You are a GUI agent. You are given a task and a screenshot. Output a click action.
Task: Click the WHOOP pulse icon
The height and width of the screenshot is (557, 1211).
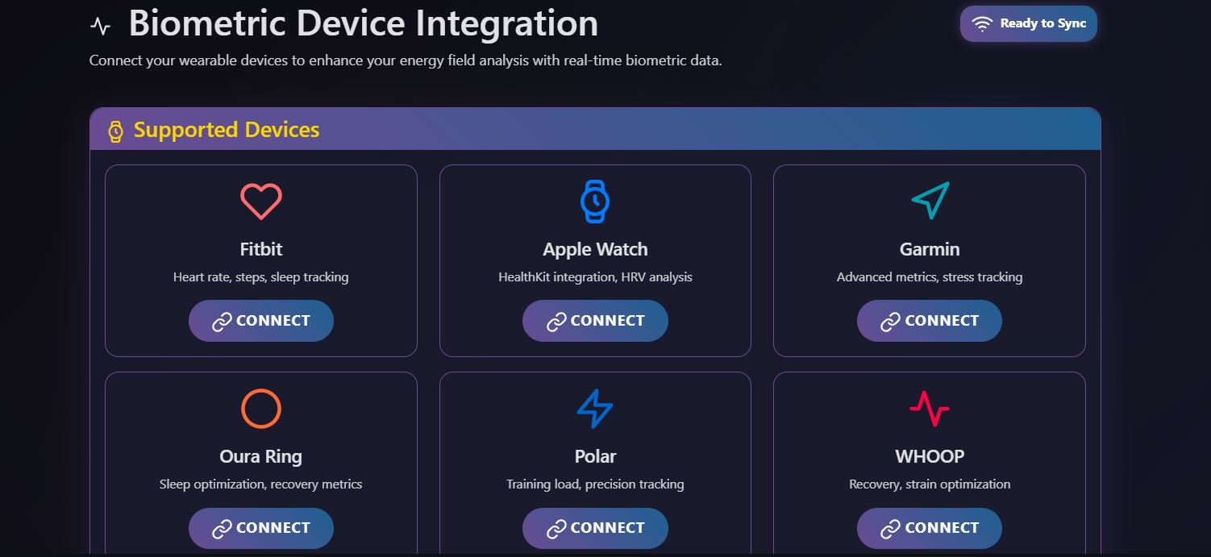click(x=930, y=409)
